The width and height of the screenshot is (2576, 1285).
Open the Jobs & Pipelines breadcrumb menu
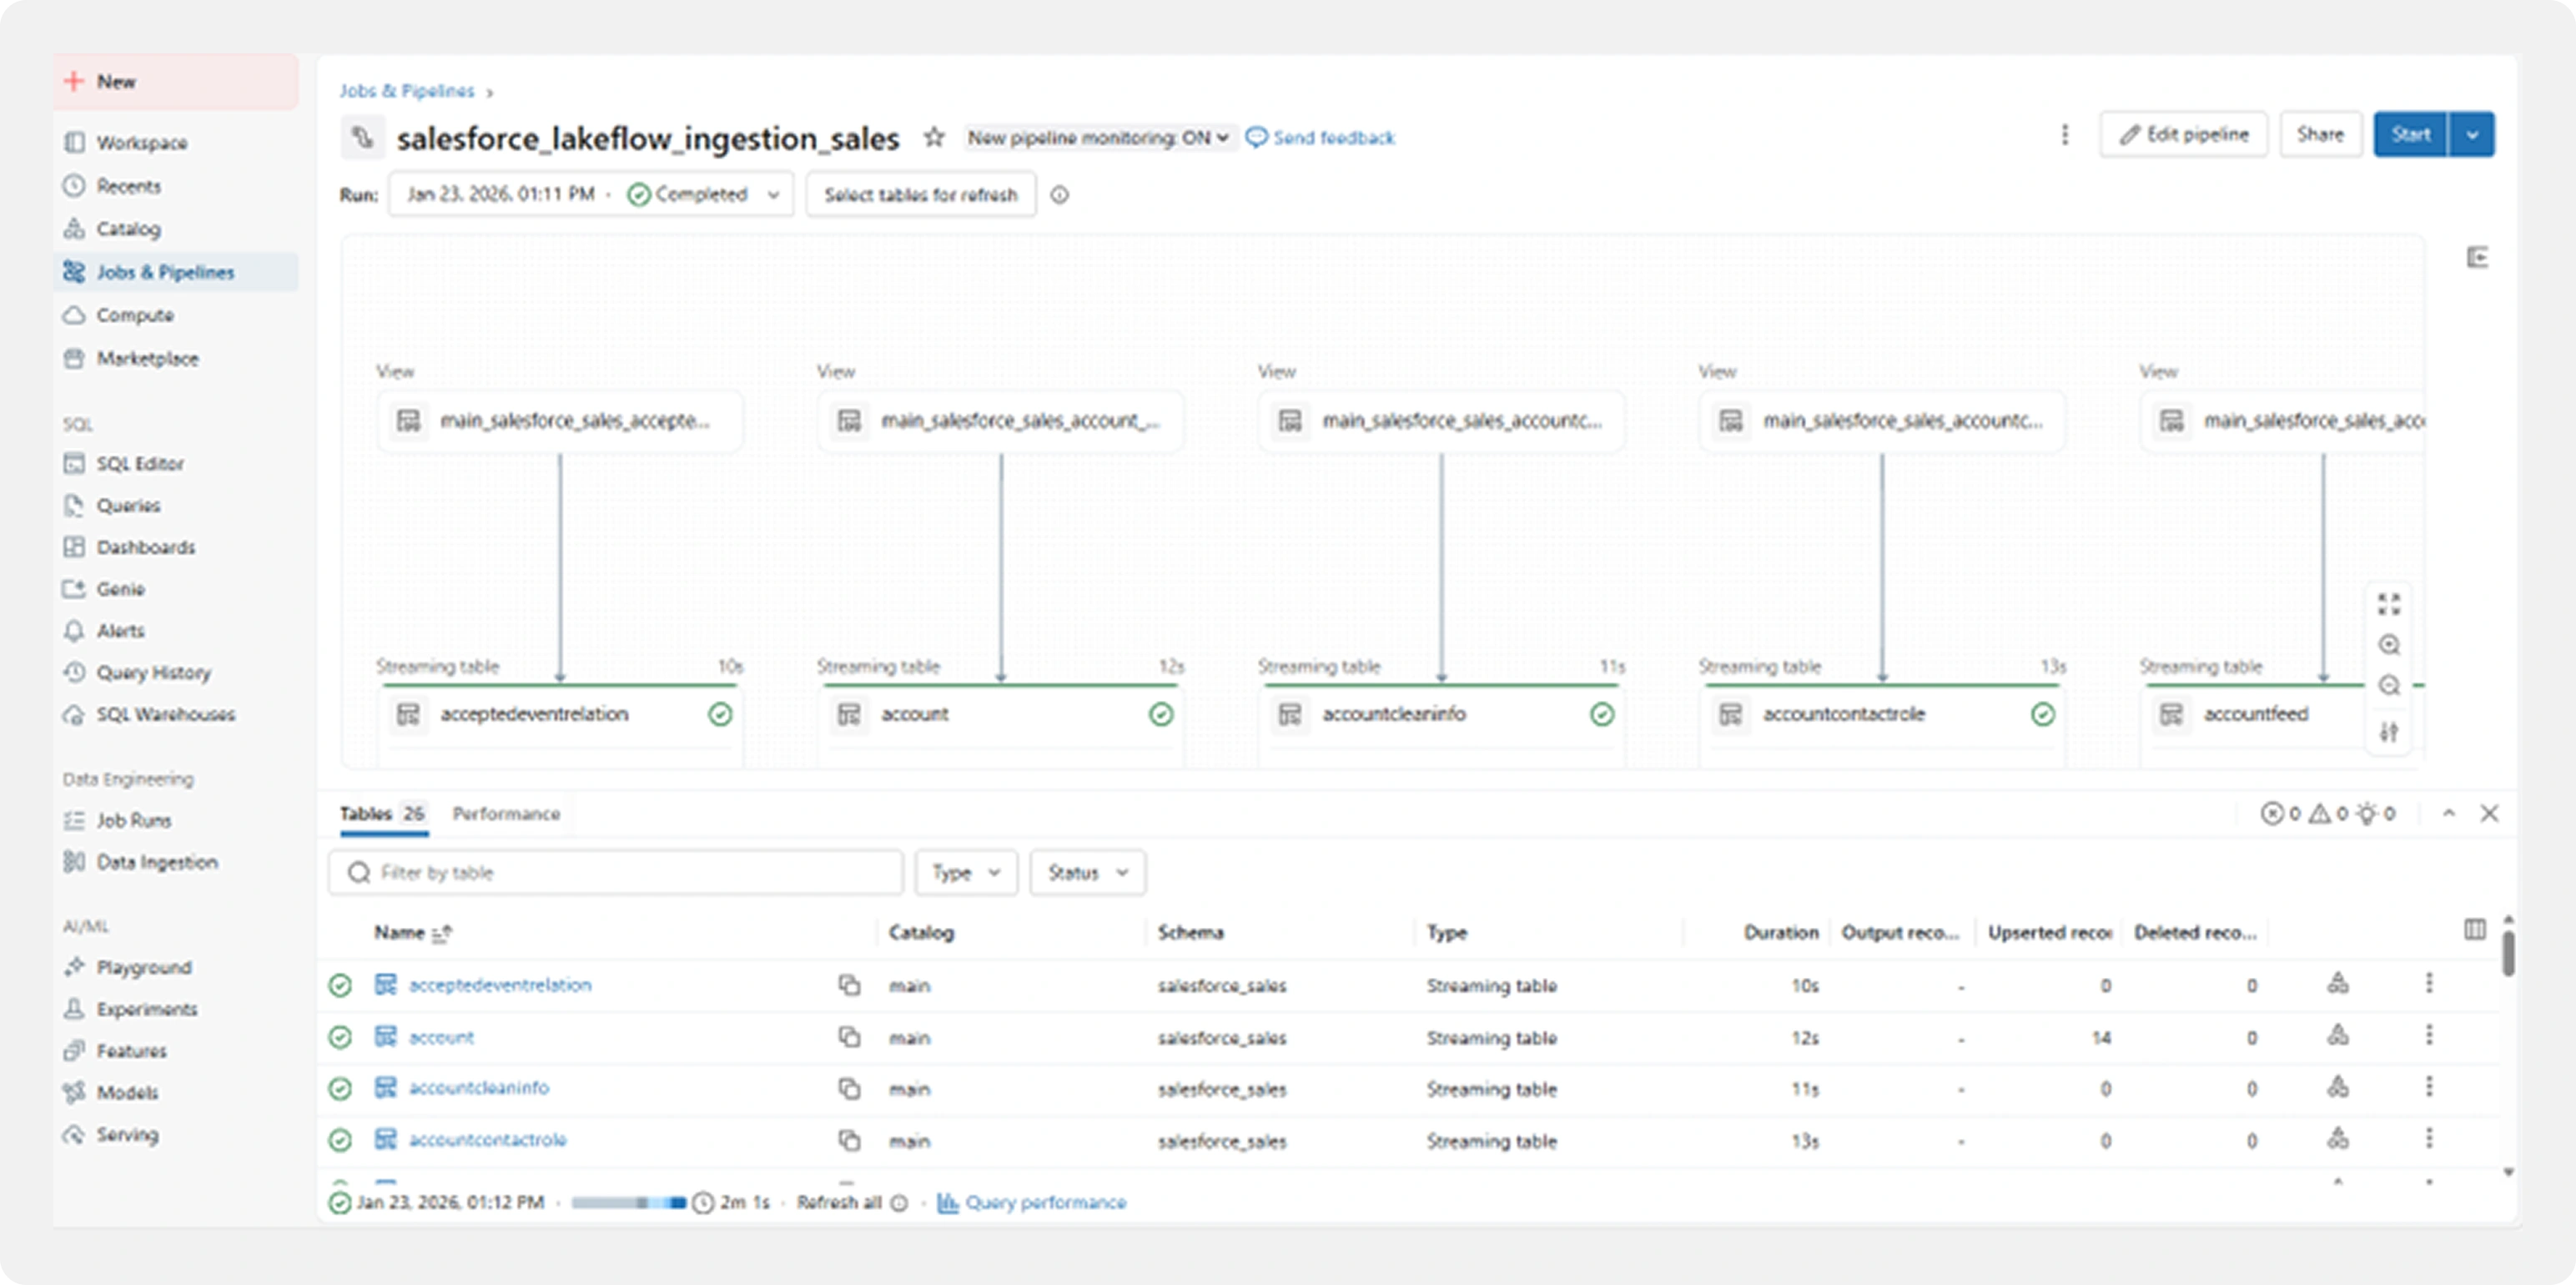click(x=408, y=90)
